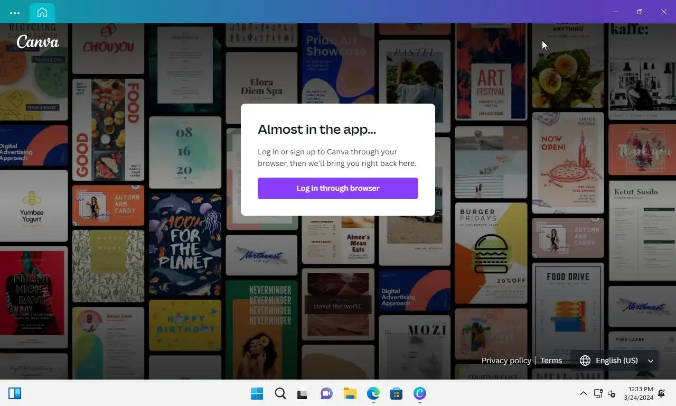Expand the English (US) language dropdown
Screen dimensions: 676x406
616,361
